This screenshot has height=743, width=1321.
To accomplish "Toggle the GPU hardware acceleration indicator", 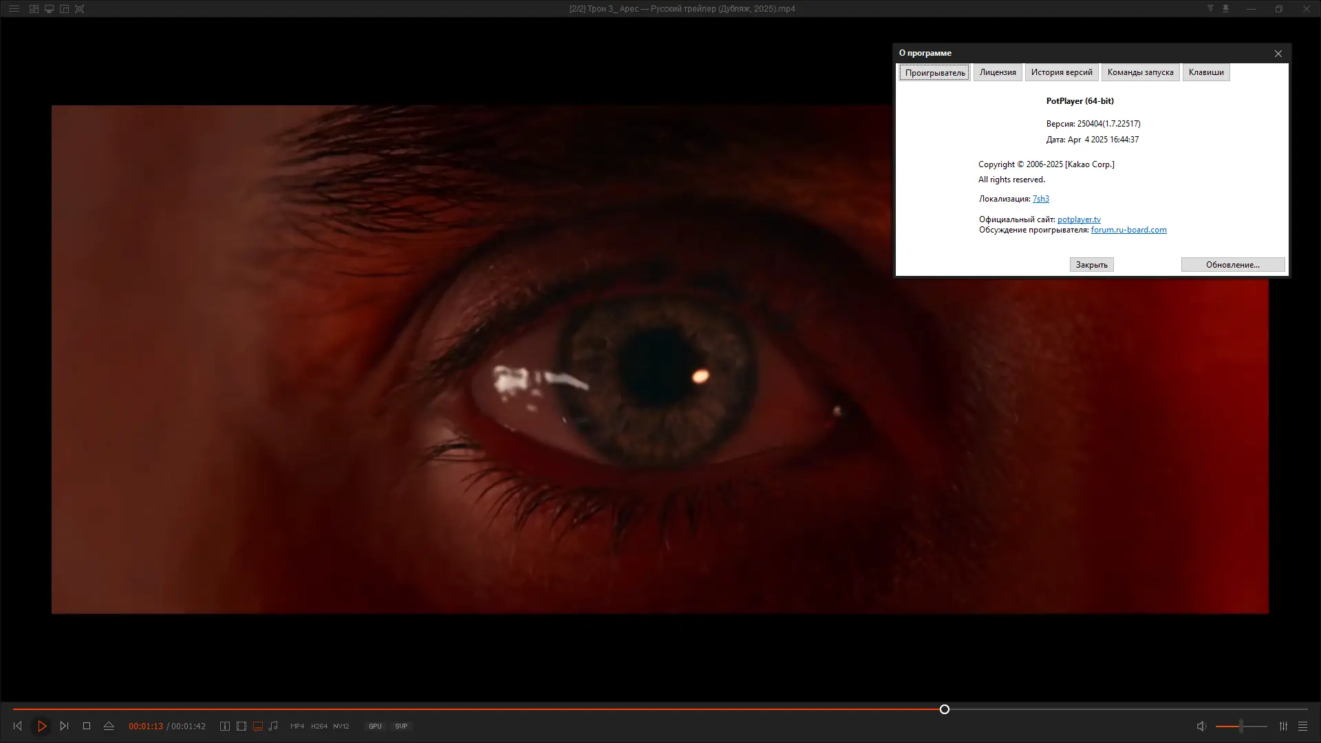I will tap(375, 726).
